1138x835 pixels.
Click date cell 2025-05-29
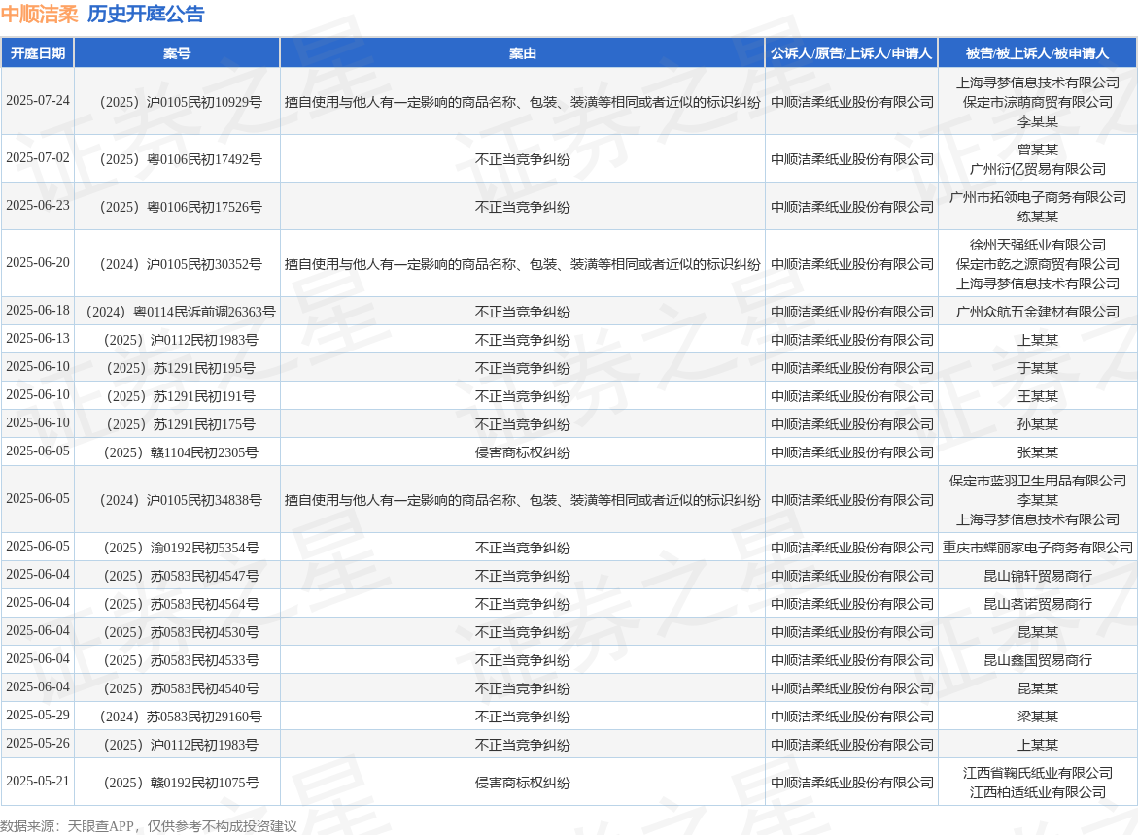38,716
